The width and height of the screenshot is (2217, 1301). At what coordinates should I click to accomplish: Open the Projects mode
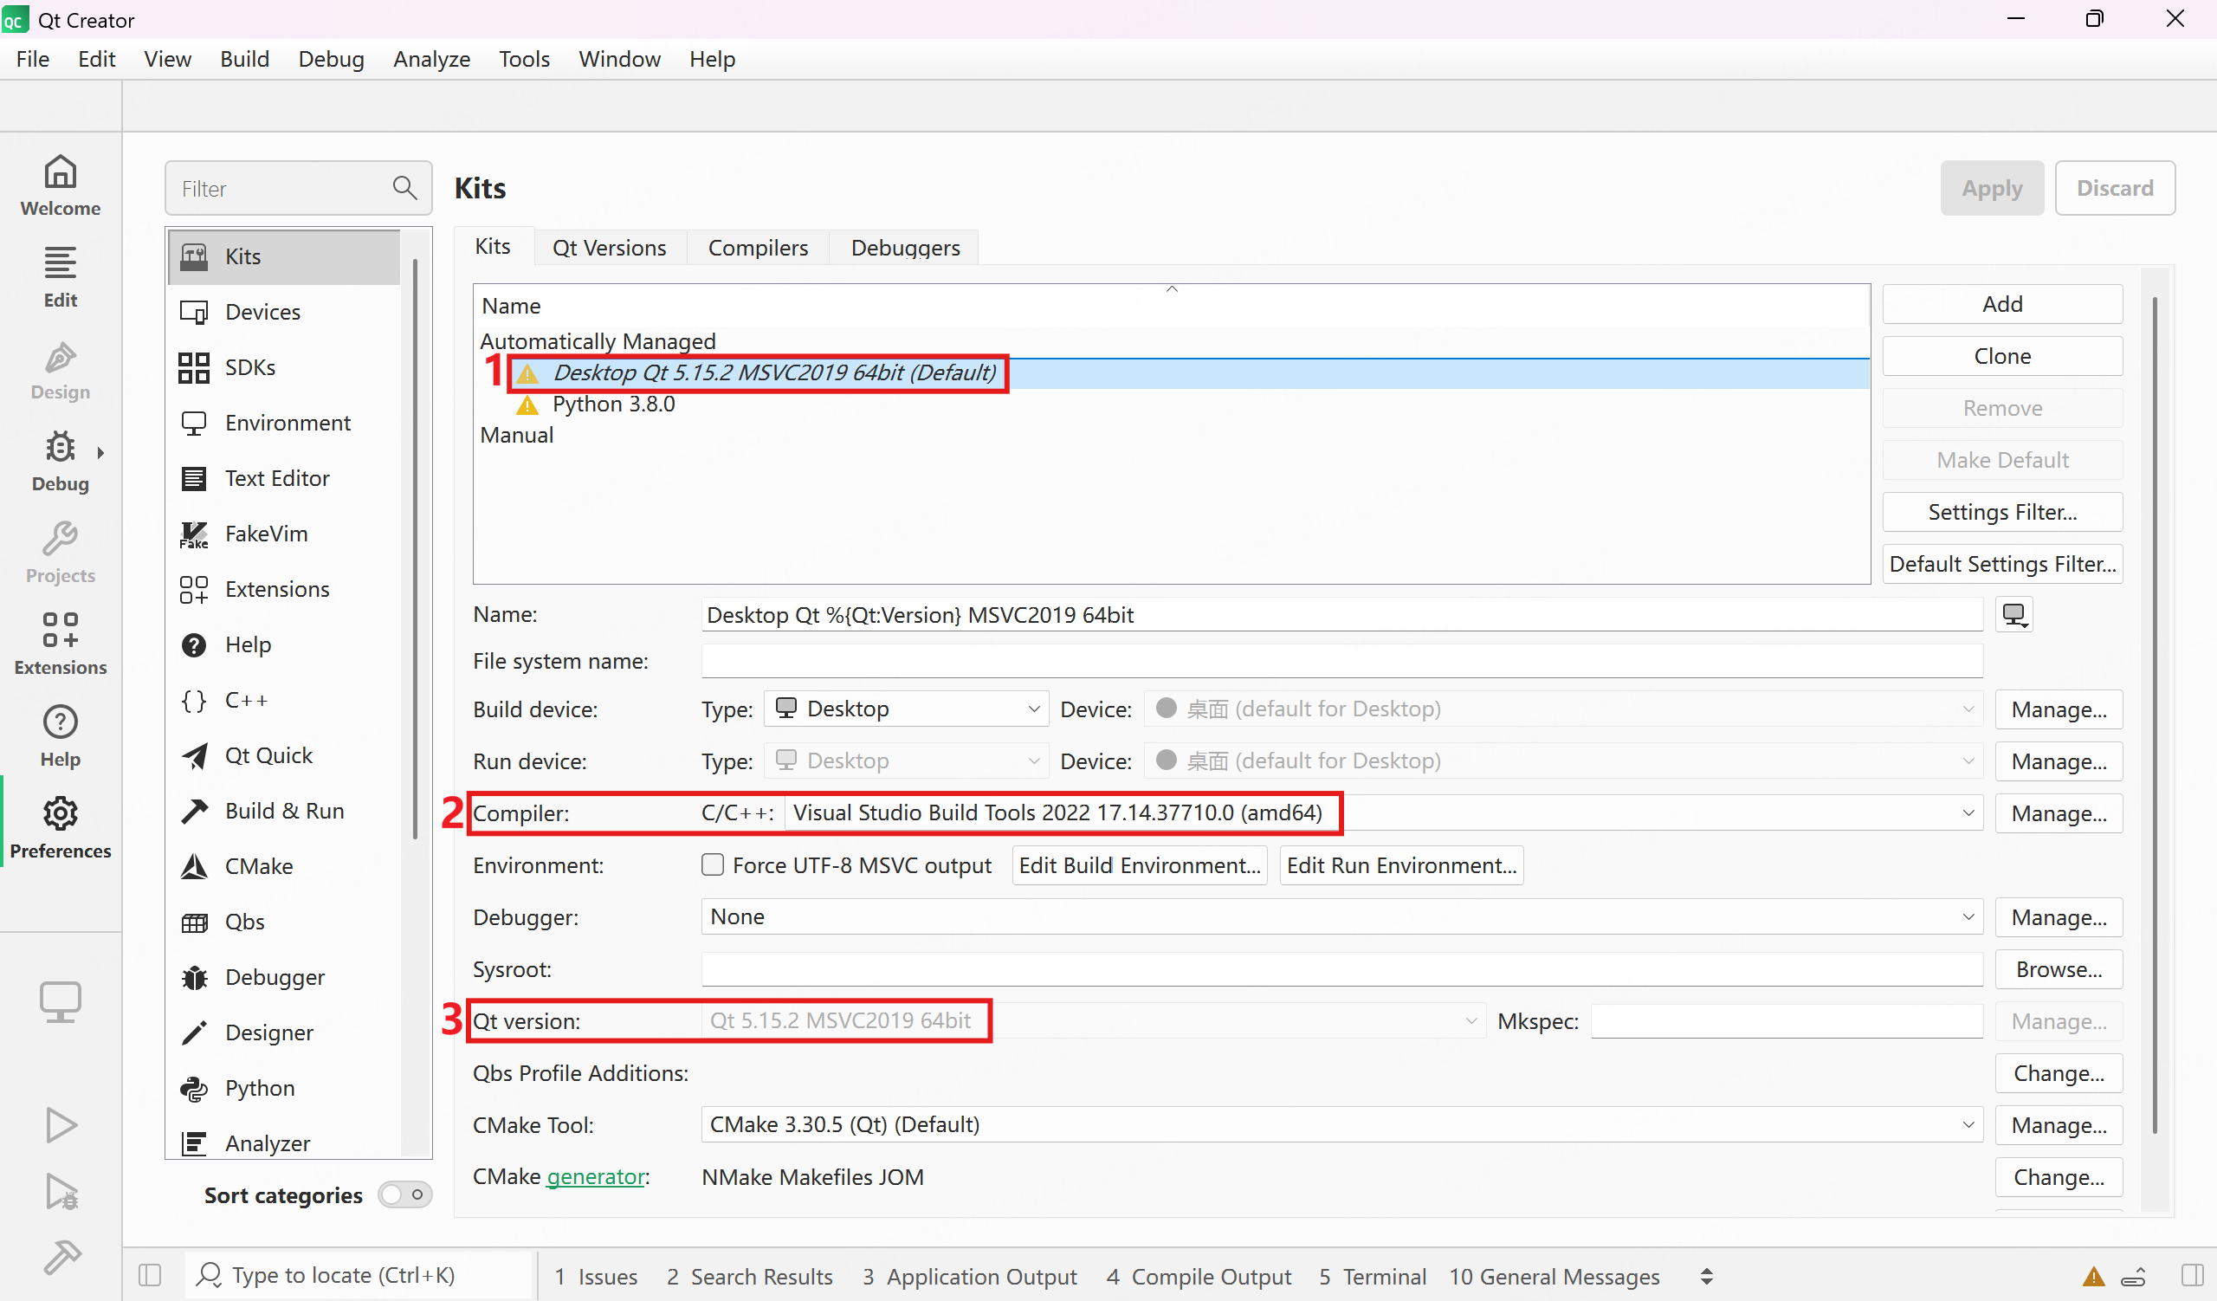click(61, 553)
